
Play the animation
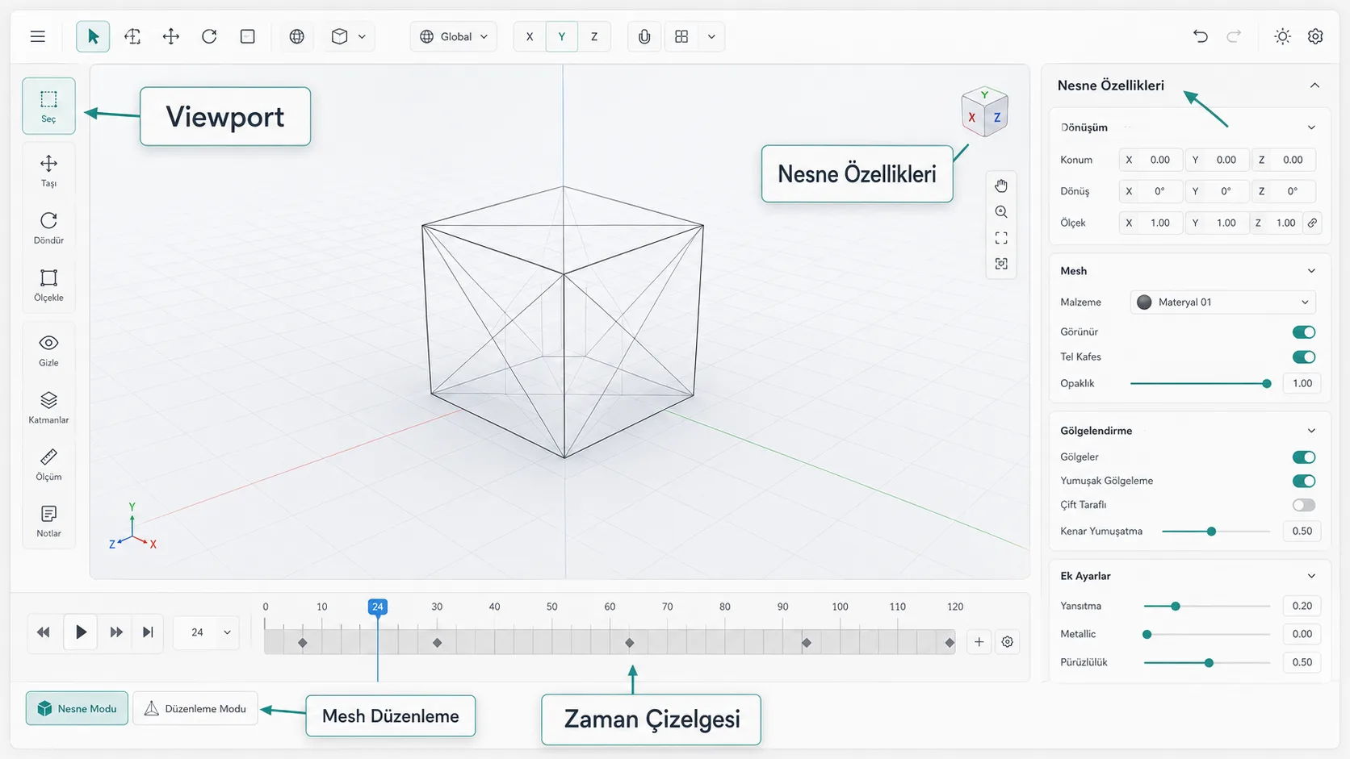tap(81, 632)
